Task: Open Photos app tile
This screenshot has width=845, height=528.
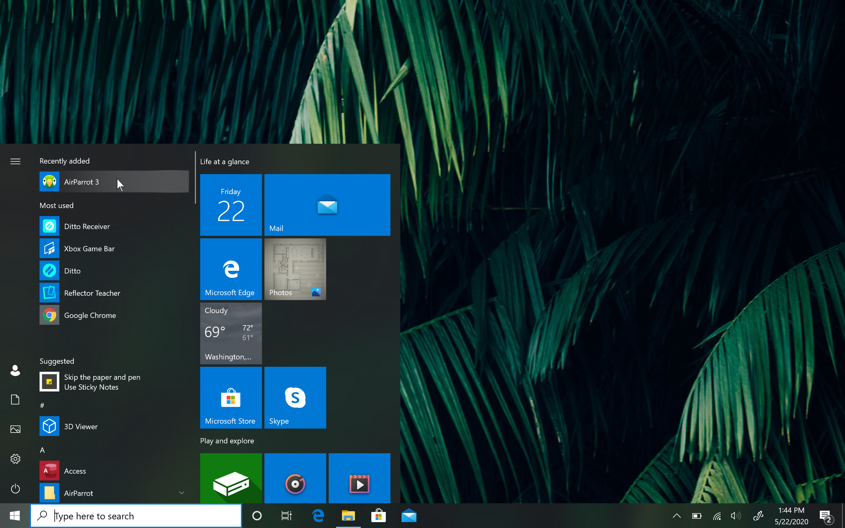Action: (x=295, y=269)
